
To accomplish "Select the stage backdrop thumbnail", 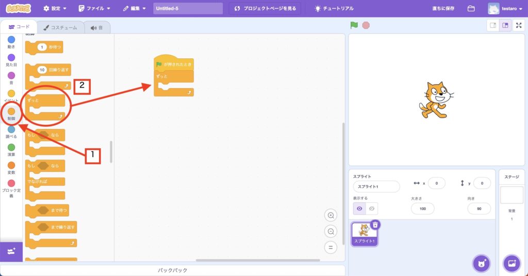I will [x=511, y=195].
